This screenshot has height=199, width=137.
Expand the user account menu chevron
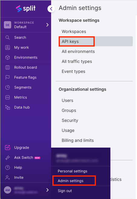pyautogui.click(x=47, y=190)
